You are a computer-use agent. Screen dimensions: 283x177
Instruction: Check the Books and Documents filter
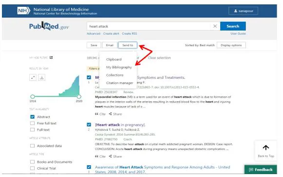pos(32,162)
